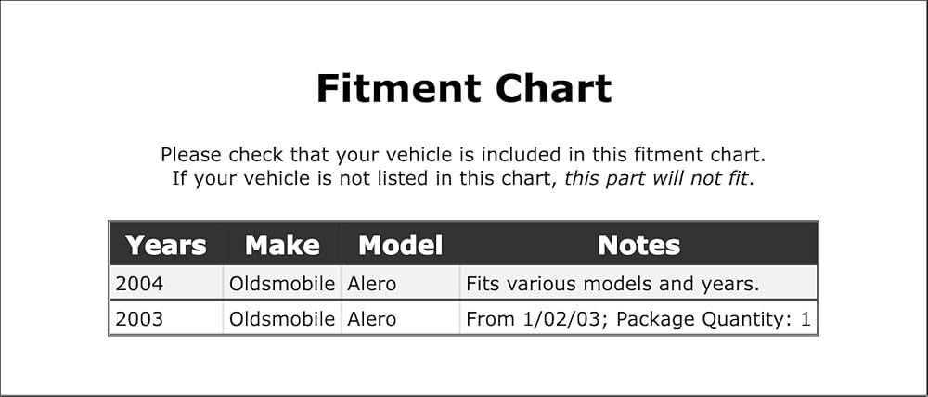Click Alero in the 2004 row
This screenshot has width=928, height=397.
[371, 284]
